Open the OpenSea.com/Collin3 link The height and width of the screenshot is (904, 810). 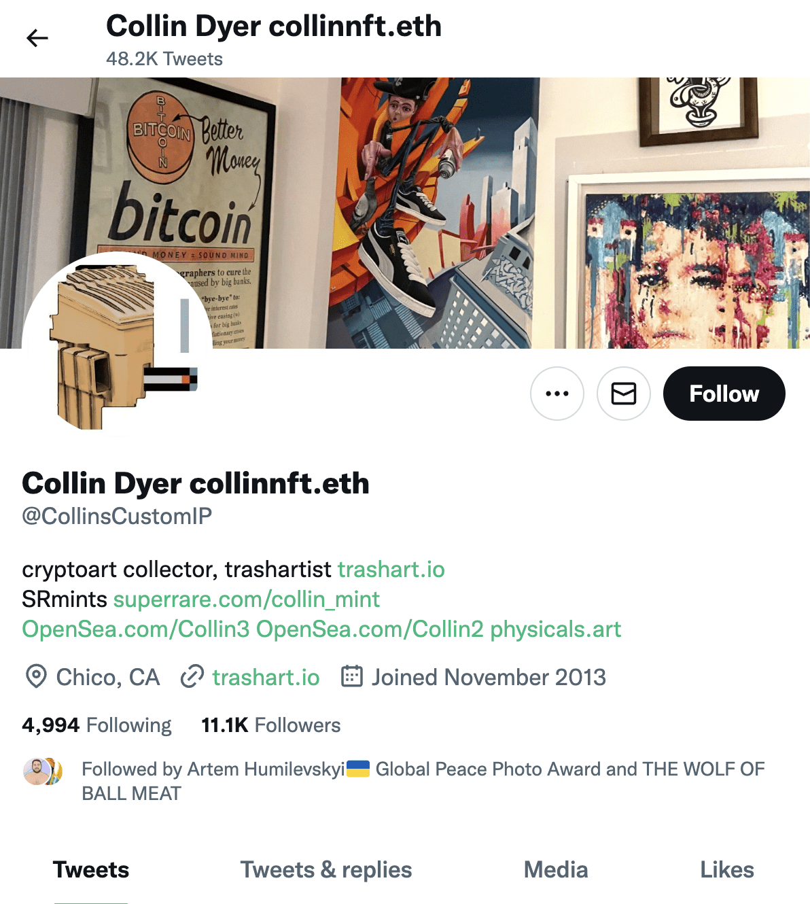136,629
